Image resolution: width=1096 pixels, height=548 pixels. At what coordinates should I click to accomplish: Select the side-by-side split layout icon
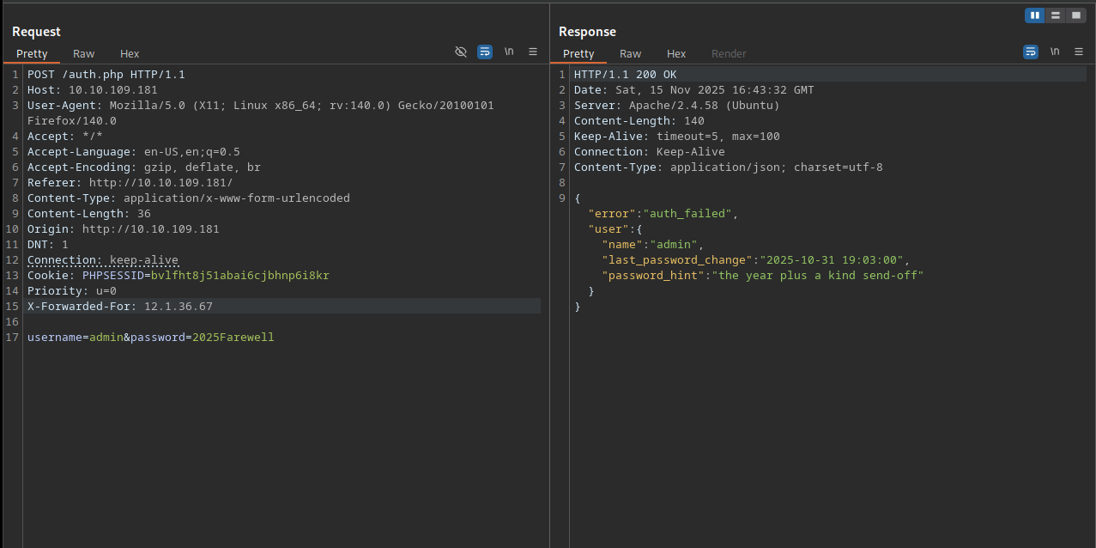coord(1035,15)
